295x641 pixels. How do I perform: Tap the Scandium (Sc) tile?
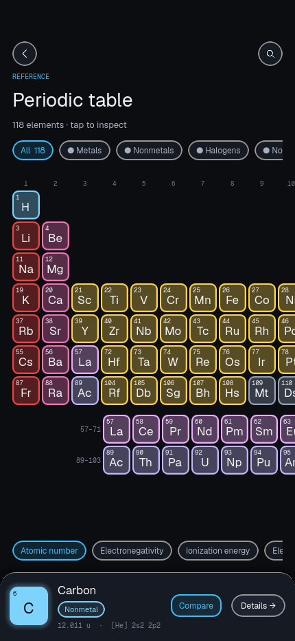click(x=85, y=298)
